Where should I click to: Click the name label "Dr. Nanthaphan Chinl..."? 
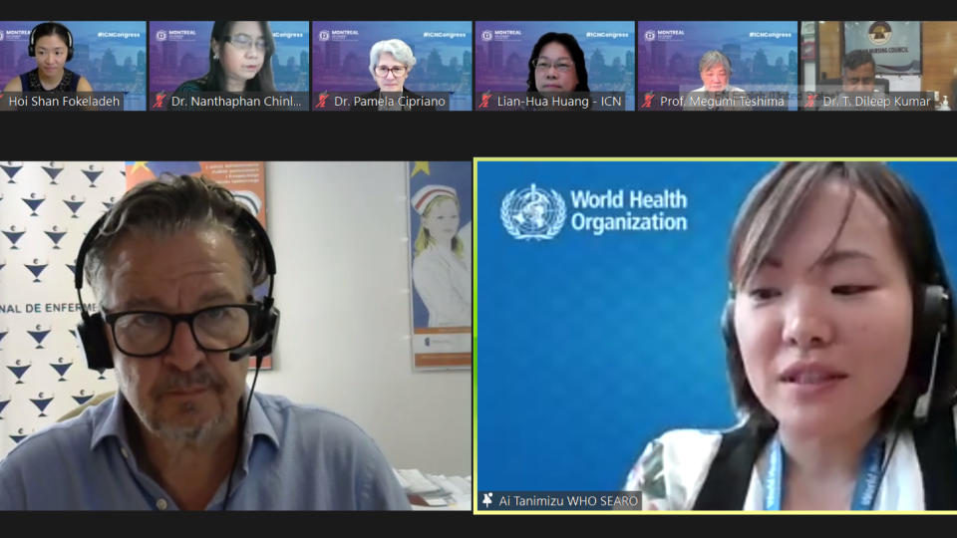tap(236, 102)
